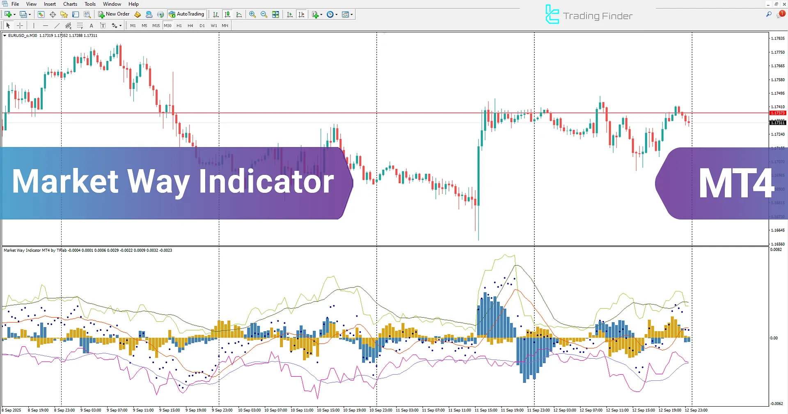This screenshot has height=414, width=788.
Task: Switch to the H4 timeframe
Action: (190, 25)
